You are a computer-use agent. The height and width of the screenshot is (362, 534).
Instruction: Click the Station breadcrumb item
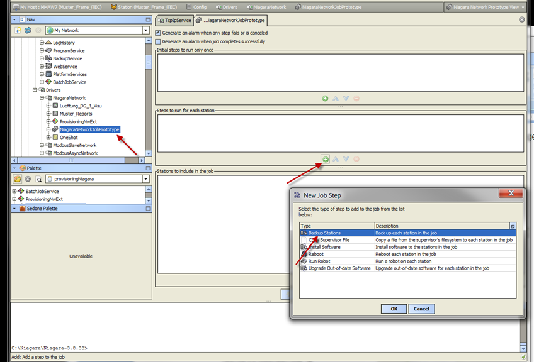tap(144, 7)
